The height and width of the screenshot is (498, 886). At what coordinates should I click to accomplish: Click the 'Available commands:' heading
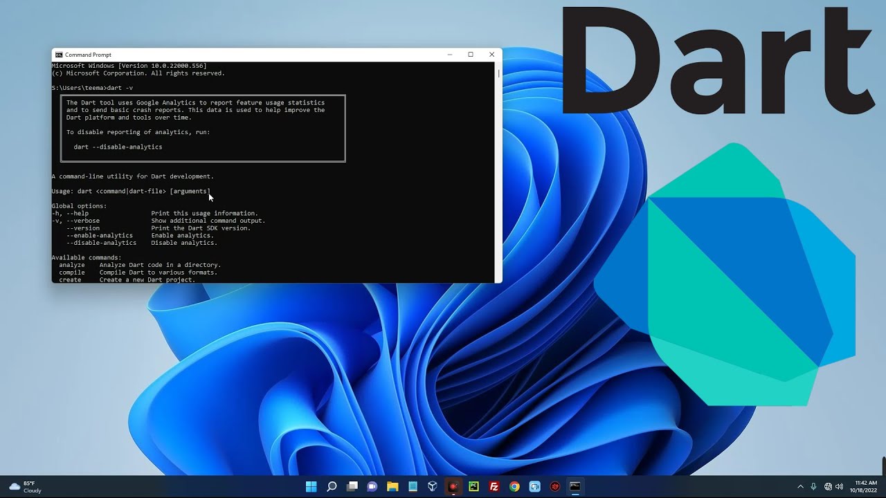point(87,258)
